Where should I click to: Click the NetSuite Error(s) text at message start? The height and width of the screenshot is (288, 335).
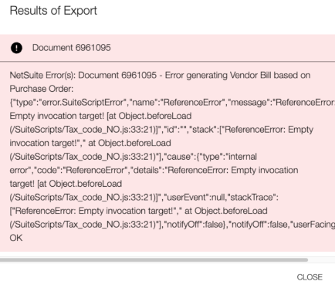point(42,75)
